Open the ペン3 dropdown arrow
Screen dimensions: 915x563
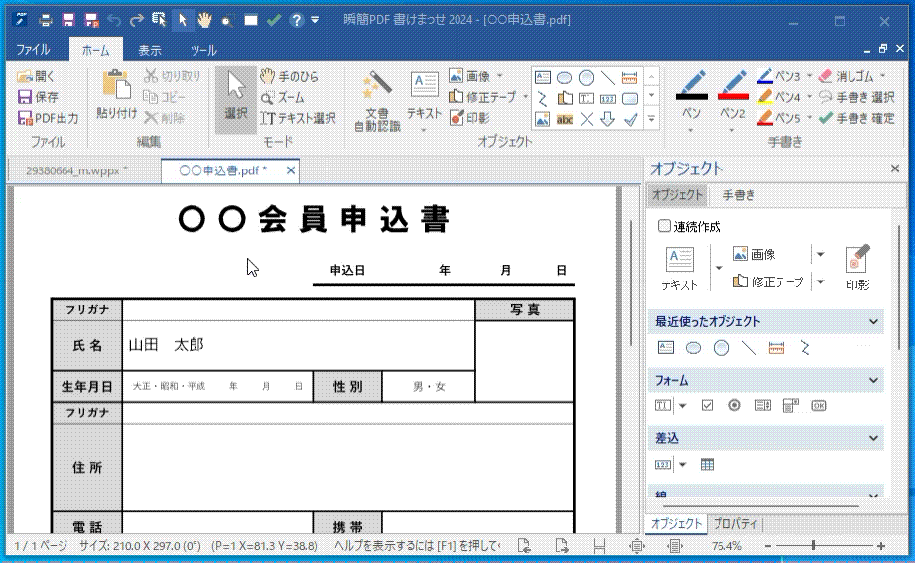(x=810, y=76)
